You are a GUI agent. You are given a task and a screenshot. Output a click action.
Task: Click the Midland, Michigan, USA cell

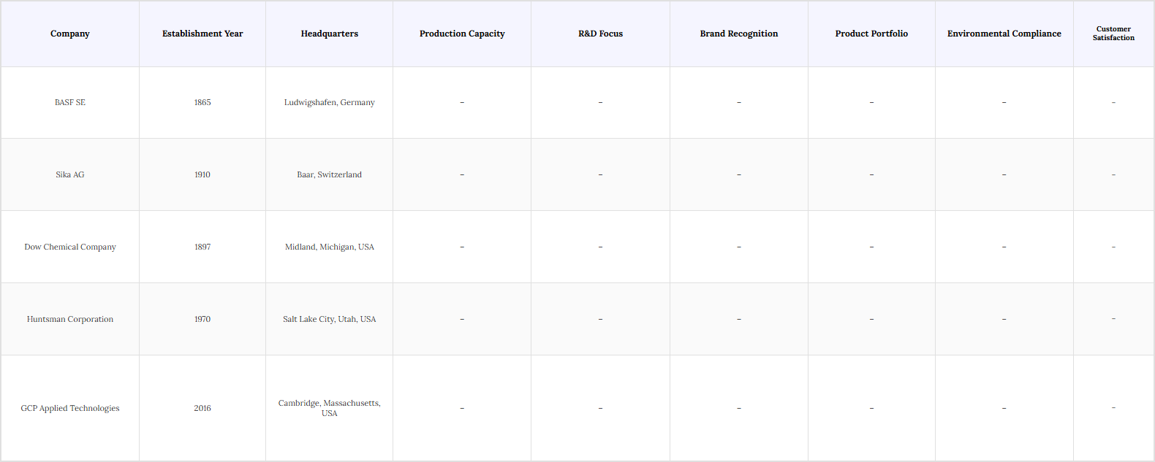(x=330, y=247)
